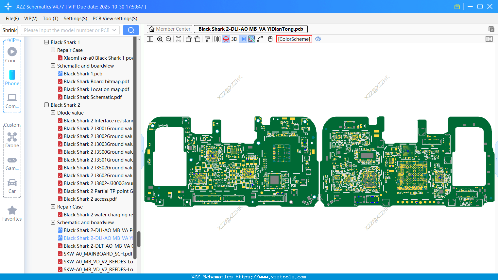Click the mirror flip board icon

click(217, 39)
